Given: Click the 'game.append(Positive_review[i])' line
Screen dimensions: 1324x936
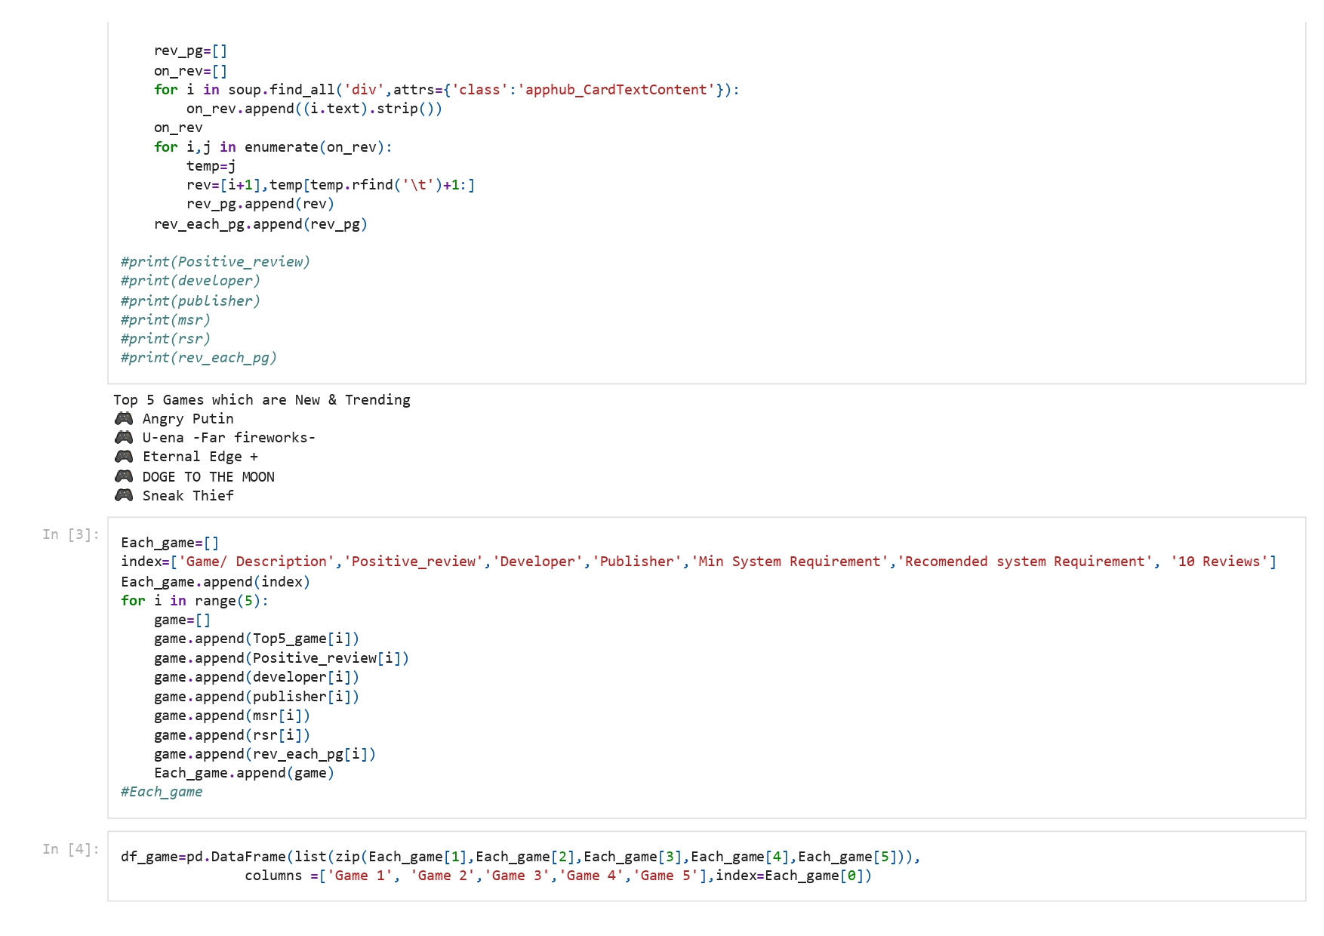Looking at the screenshot, I should pos(282,658).
